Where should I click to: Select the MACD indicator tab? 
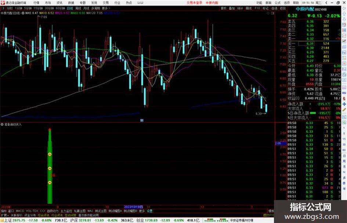click(20, 211)
